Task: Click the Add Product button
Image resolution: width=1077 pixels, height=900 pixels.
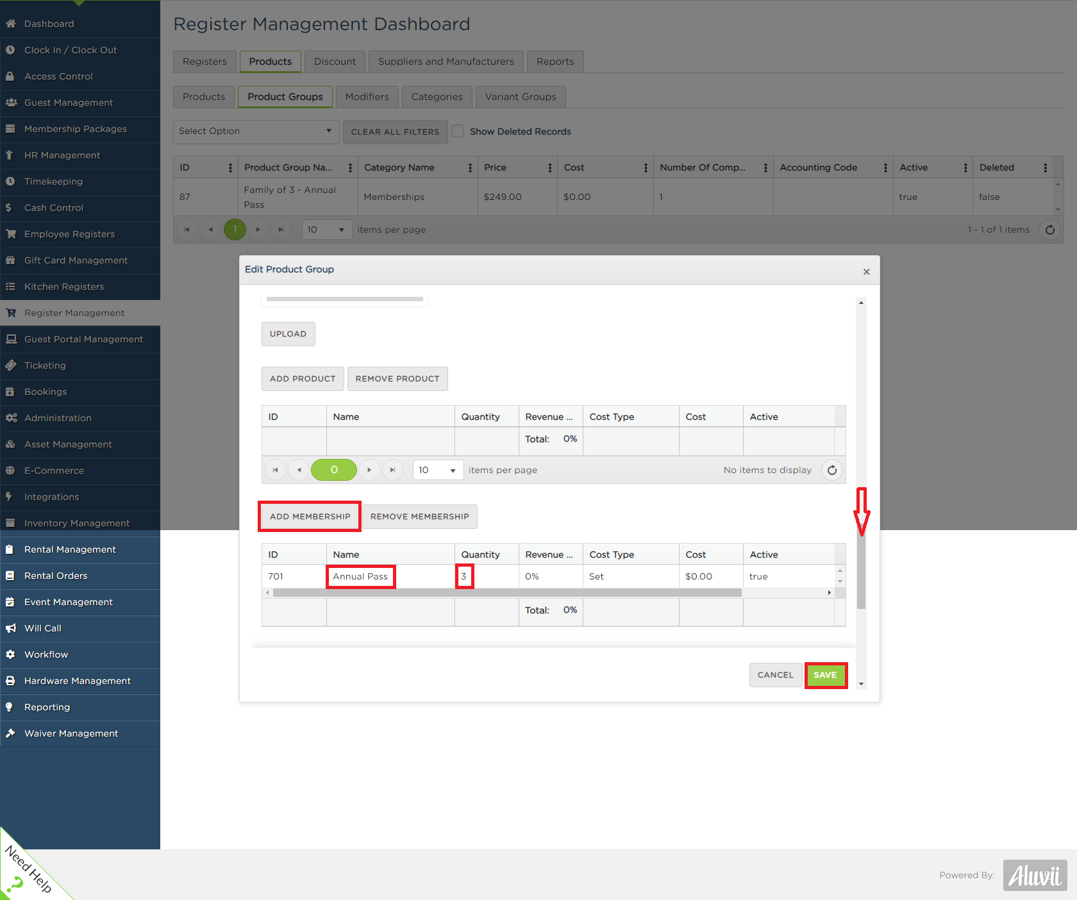Action: (303, 379)
